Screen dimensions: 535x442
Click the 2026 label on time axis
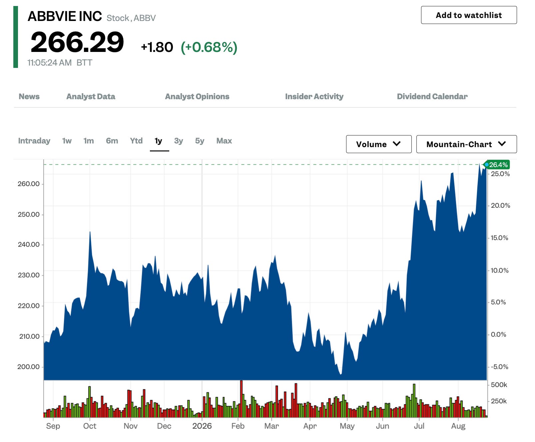tap(202, 426)
